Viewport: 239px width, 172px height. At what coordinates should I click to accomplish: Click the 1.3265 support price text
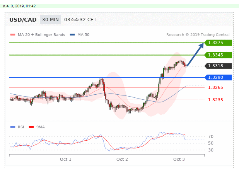[215, 87]
